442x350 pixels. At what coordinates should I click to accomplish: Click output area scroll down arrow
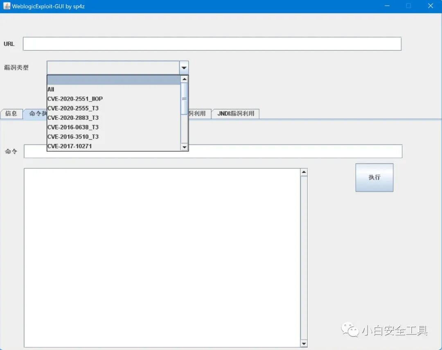[x=304, y=343]
